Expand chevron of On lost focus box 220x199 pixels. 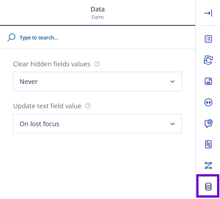pos(172,124)
